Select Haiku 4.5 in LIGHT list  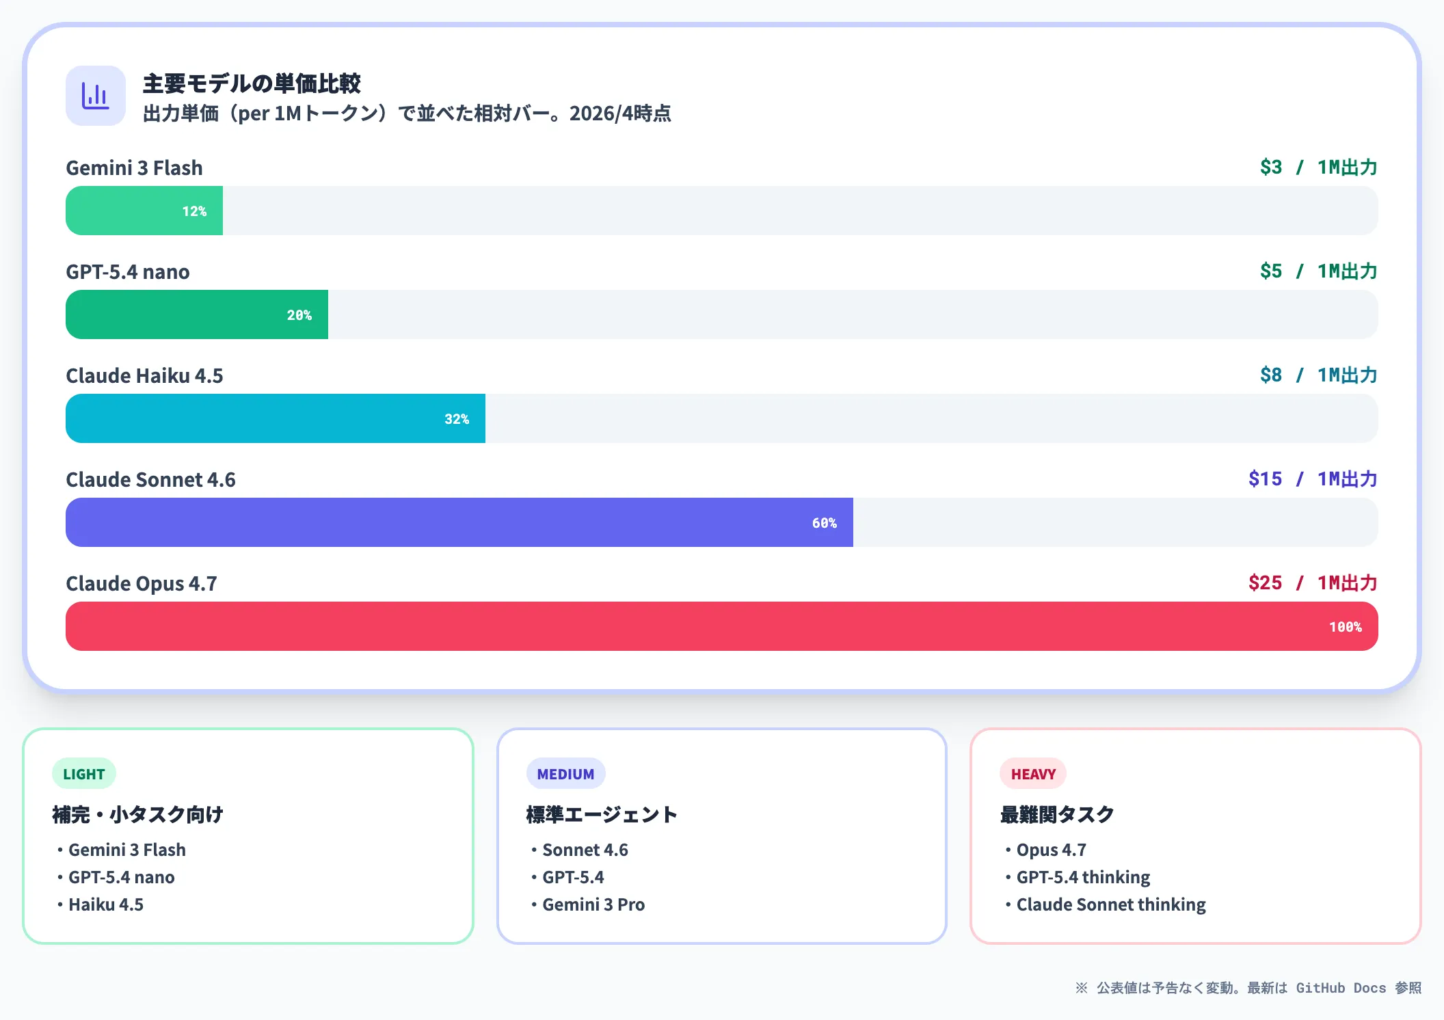pyautogui.click(x=105, y=904)
